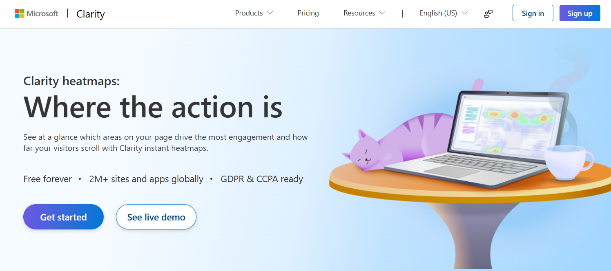Open the English (US) language selector
The width and height of the screenshot is (611, 271).
point(444,13)
